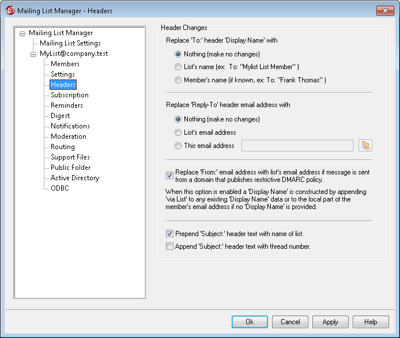Go to Subscription settings in tree
The image size is (400, 338).
tap(69, 95)
